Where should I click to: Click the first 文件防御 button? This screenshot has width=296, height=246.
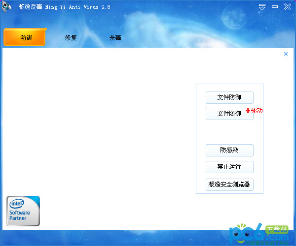tap(229, 97)
